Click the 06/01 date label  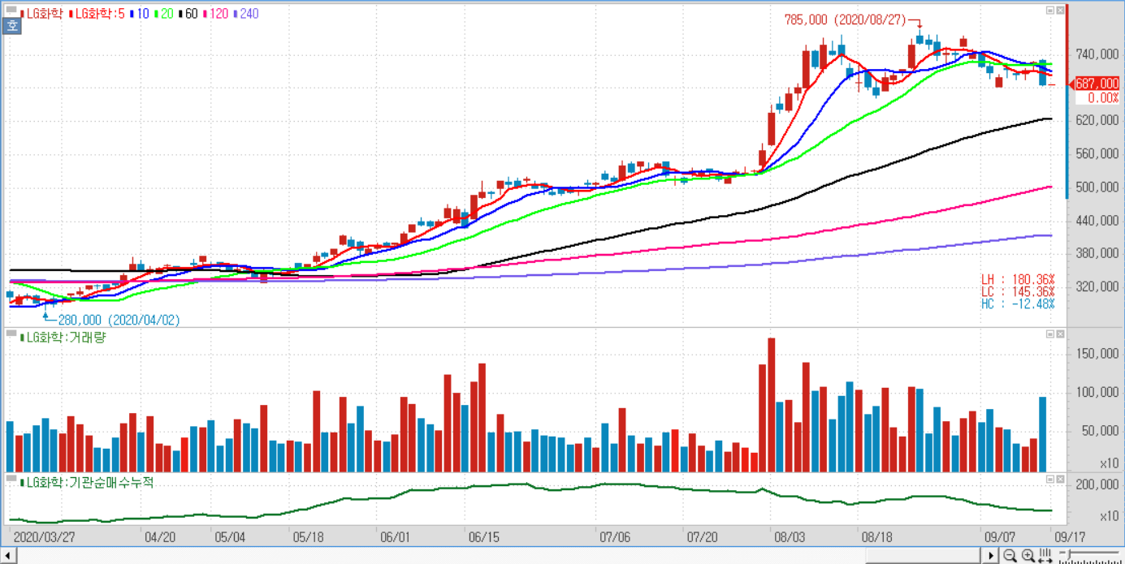click(x=395, y=537)
